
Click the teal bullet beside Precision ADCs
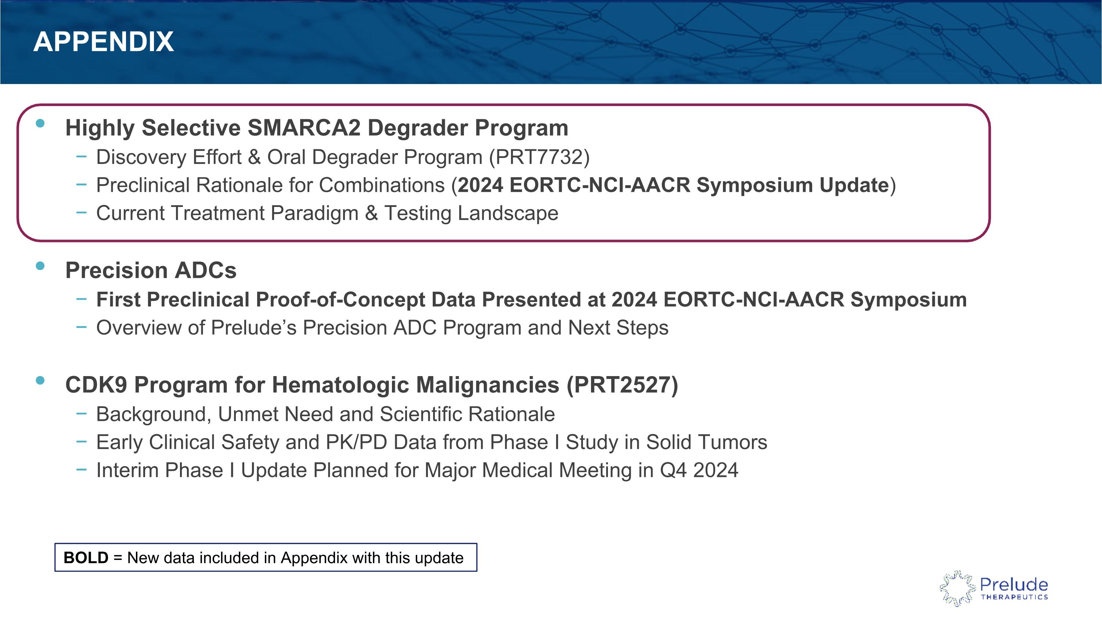pos(40,266)
